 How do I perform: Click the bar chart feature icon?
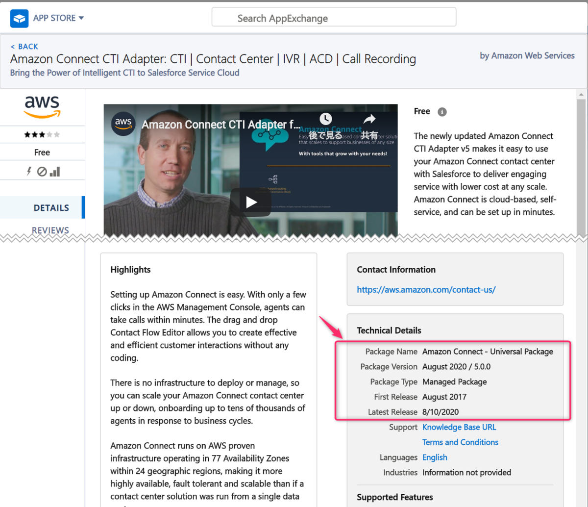(54, 171)
